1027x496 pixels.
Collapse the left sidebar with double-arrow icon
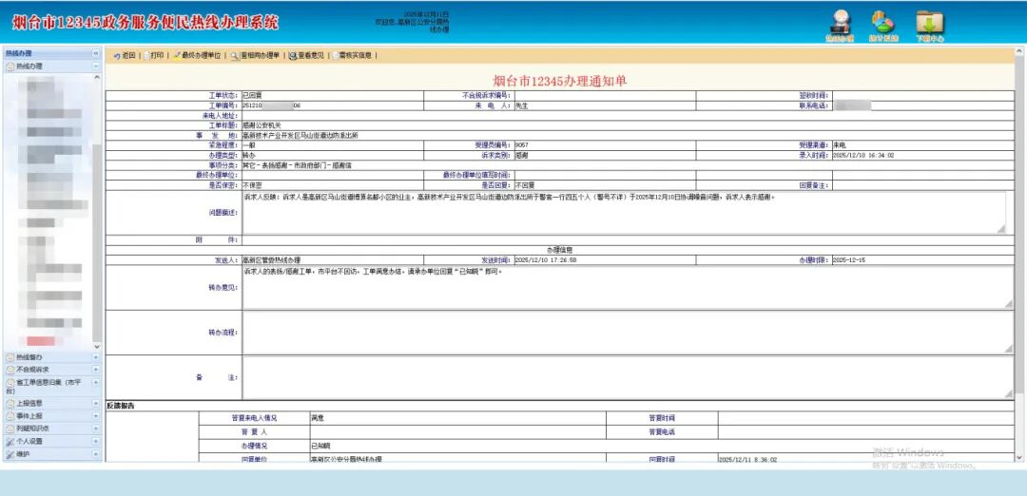click(x=95, y=53)
